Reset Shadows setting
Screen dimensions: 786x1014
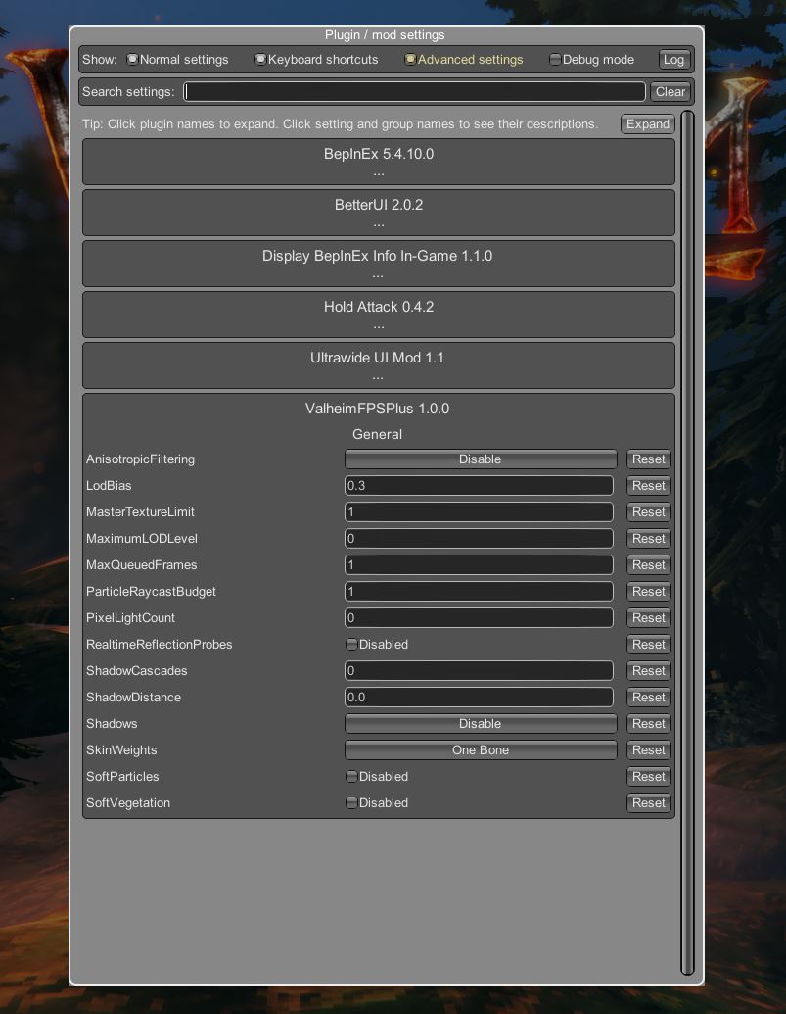(648, 724)
